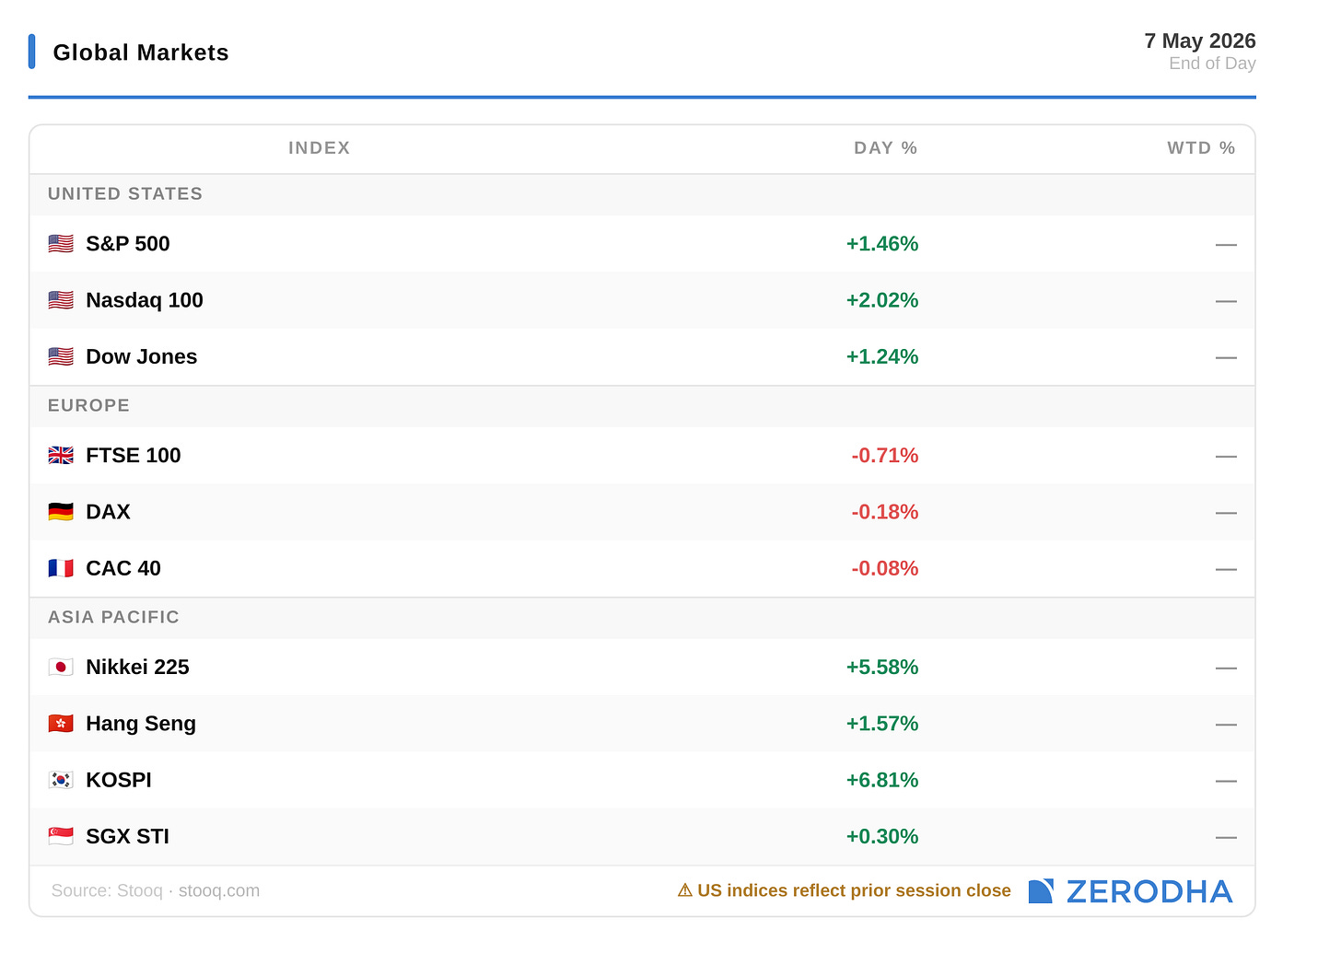This screenshot has width=1341, height=953.
Task: Click the DAY % column header
Action: click(x=885, y=148)
